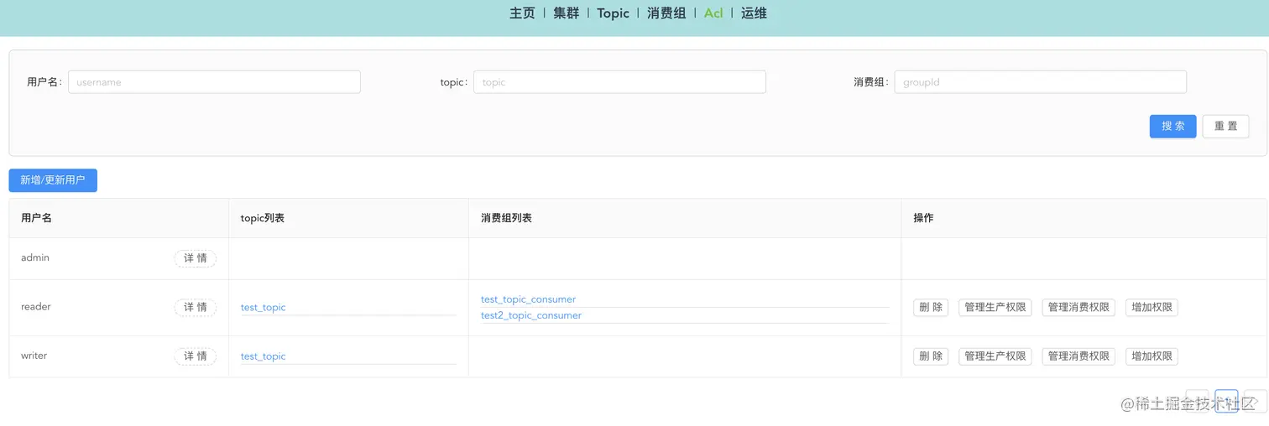Go to the 集群 page
The width and height of the screenshot is (1269, 426).
click(x=566, y=13)
